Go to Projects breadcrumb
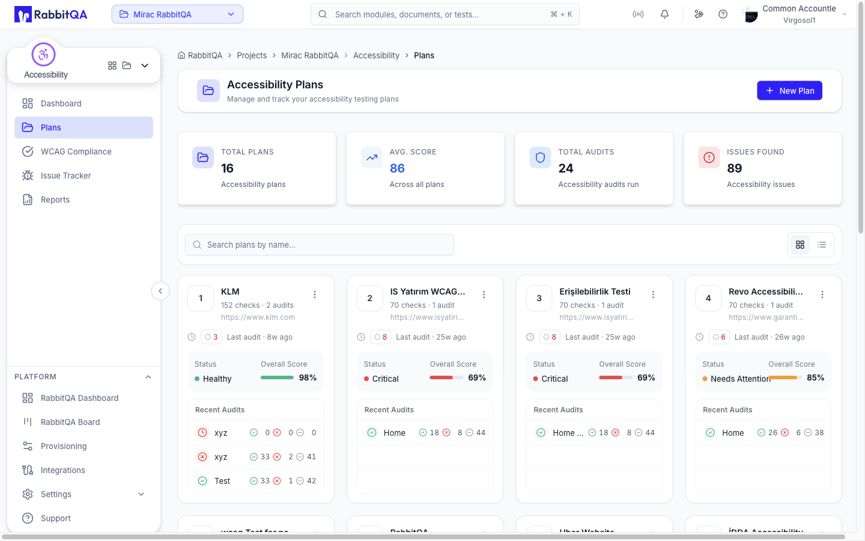The width and height of the screenshot is (865, 541). (252, 55)
